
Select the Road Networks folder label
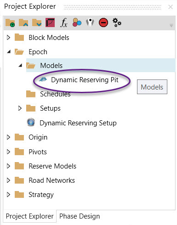[x=51, y=180]
